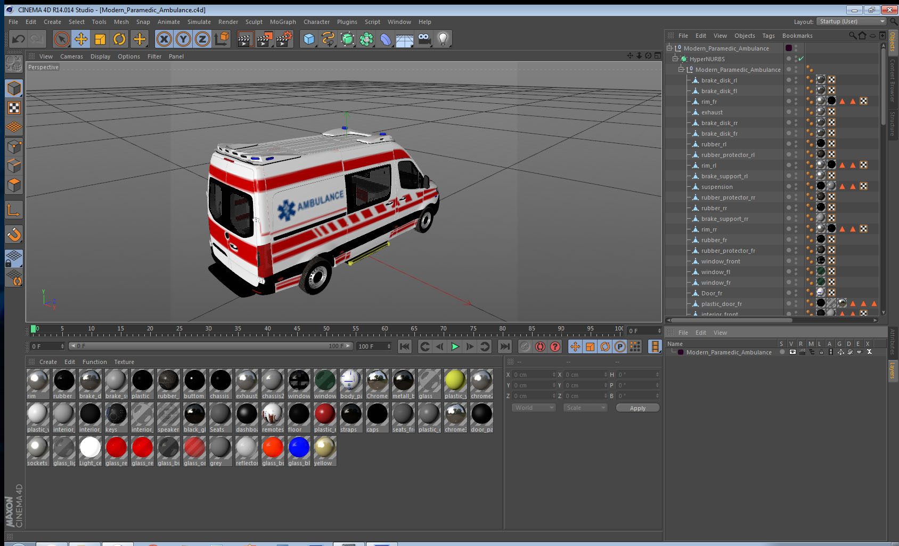The width and height of the screenshot is (899, 546).
Task: Open Object Manager Tags menu
Action: tap(769, 36)
